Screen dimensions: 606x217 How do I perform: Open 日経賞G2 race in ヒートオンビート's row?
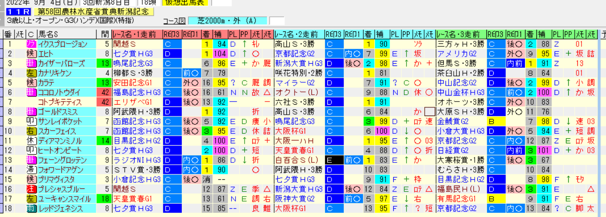452,151
